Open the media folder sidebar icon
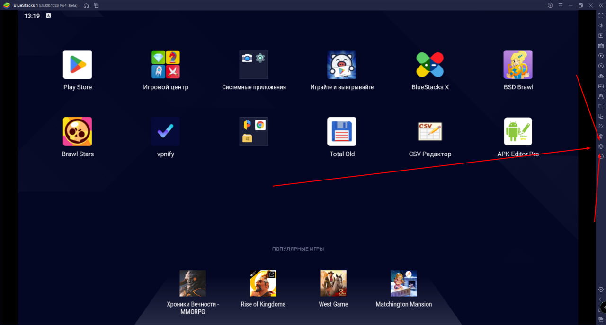606x325 pixels. point(601,106)
